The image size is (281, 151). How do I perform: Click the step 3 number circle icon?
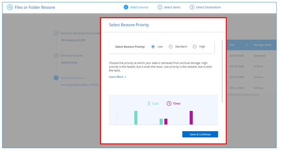tap(192, 7)
